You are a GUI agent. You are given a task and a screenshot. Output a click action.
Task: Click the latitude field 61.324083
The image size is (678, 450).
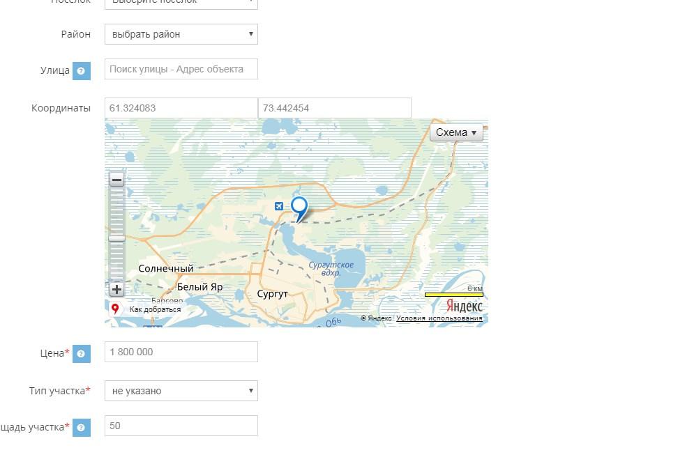[x=181, y=108]
